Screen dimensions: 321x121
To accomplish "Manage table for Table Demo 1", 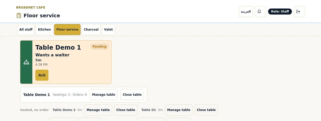I will [x=104, y=95].
